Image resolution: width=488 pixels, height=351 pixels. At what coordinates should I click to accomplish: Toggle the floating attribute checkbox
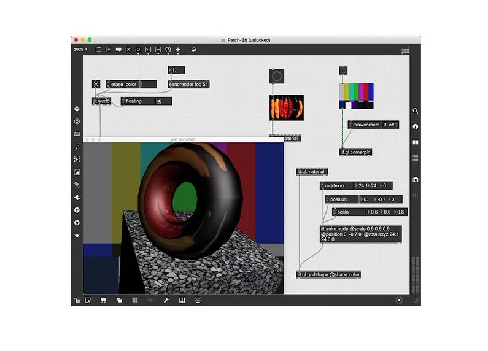[x=159, y=101]
